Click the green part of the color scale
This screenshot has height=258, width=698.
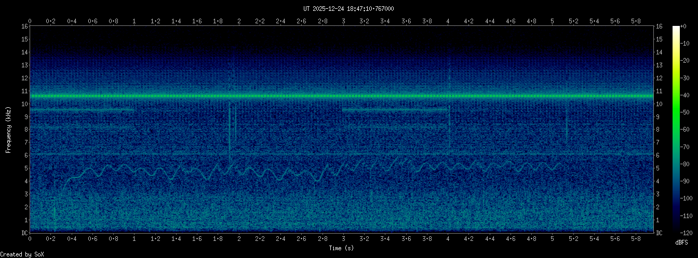(676, 119)
